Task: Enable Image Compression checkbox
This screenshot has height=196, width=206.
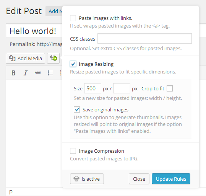Action: (73, 151)
